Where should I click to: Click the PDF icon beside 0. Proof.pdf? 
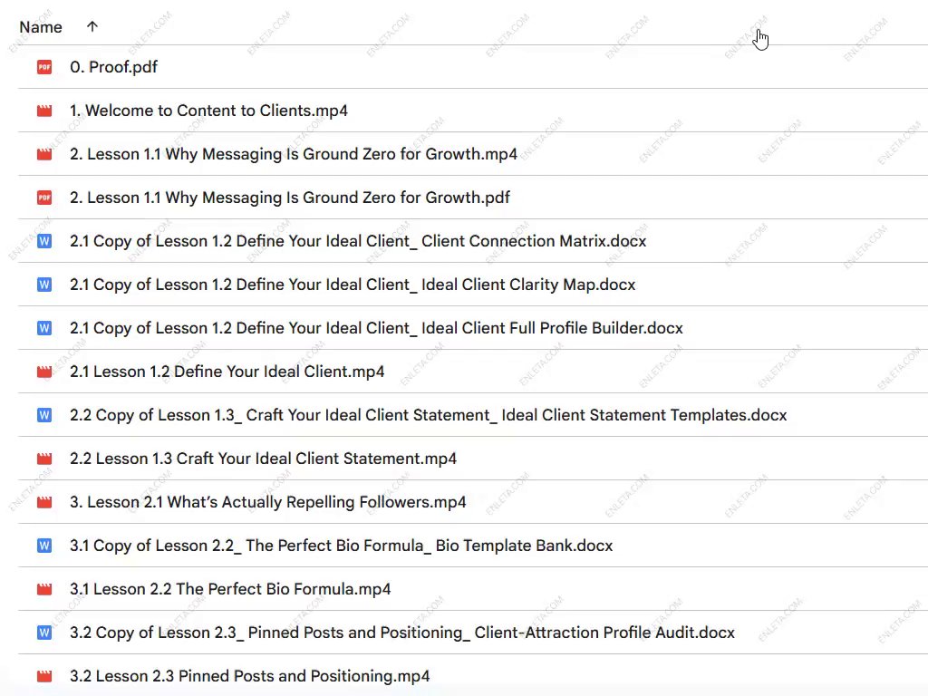pos(44,67)
